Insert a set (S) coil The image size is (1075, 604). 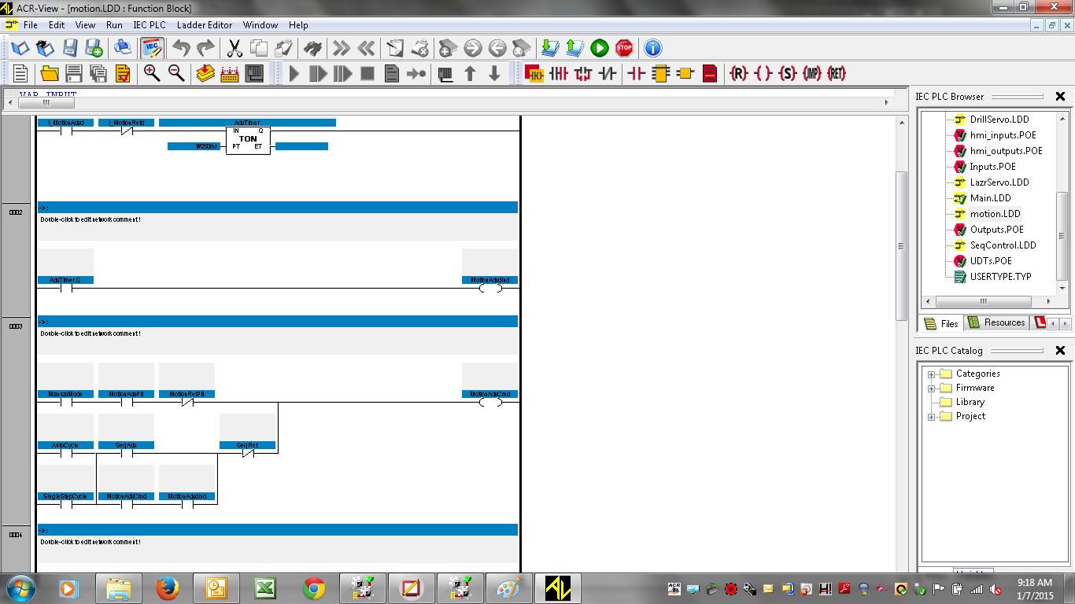tap(787, 73)
